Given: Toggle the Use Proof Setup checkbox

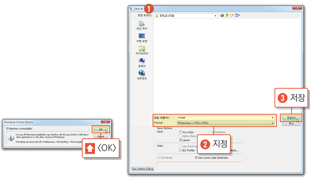Looking at the screenshot, I should pyautogui.click(x=180, y=146).
